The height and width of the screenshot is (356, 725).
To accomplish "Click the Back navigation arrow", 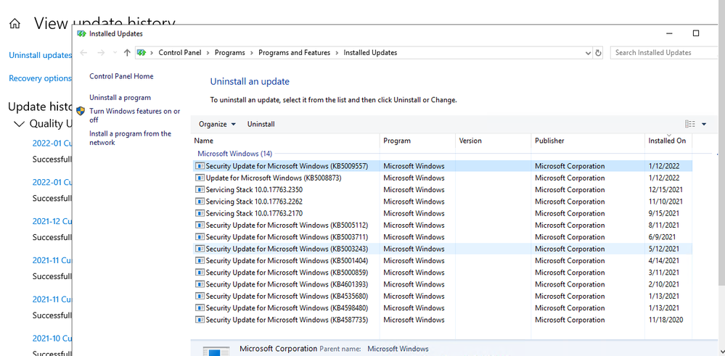I will (x=83, y=53).
